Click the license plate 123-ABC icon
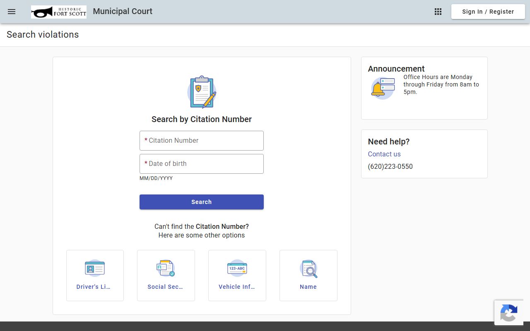 (x=237, y=269)
